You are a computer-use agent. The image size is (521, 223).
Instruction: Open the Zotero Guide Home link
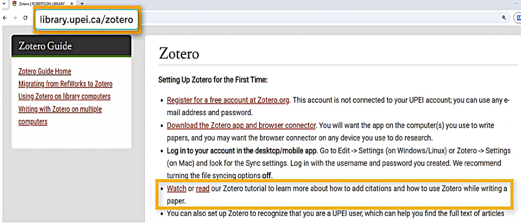point(45,71)
